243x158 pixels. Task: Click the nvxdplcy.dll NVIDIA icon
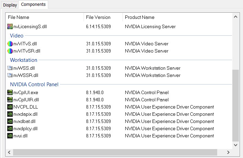coord(10,128)
